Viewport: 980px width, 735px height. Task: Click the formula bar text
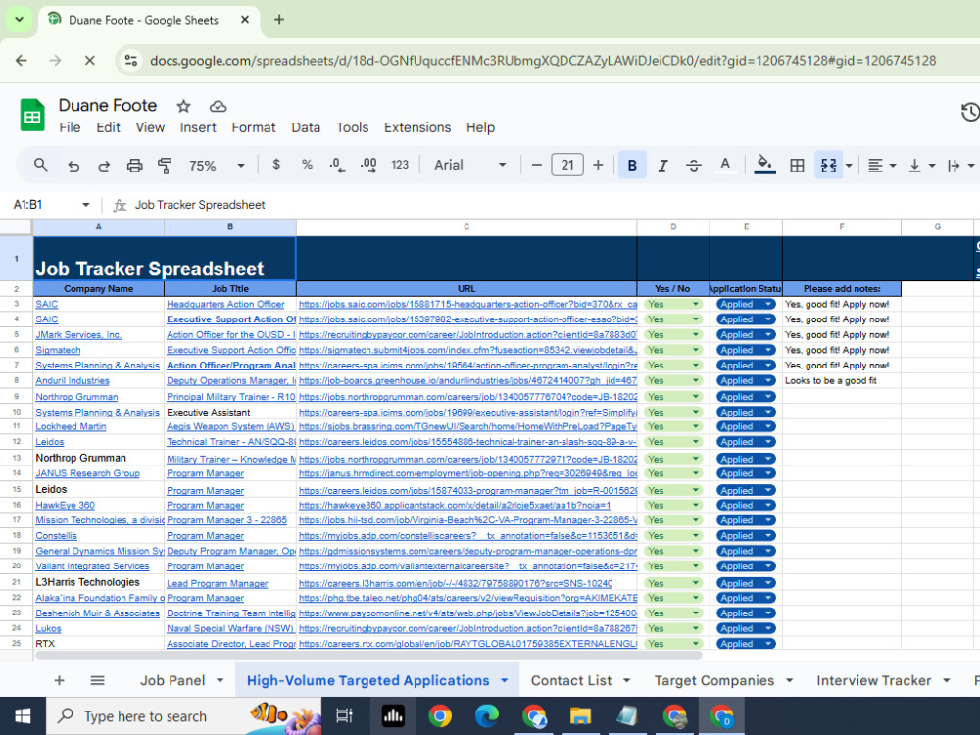199,205
